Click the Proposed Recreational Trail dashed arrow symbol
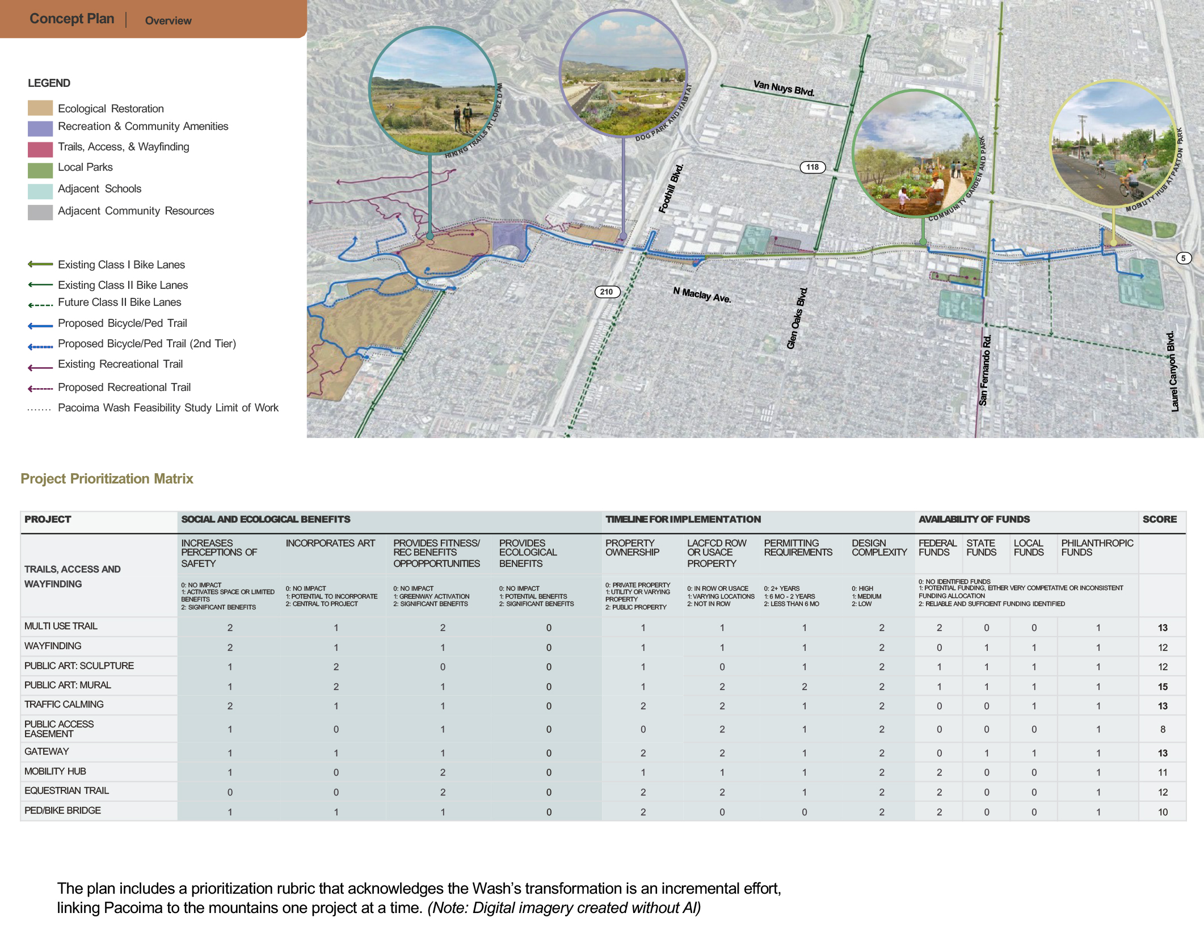The height and width of the screenshot is (930, 1204). point(40,389)
